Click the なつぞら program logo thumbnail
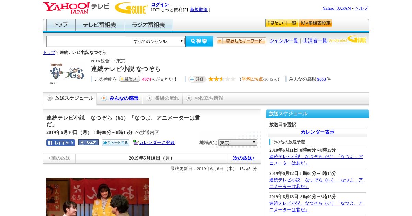This screenshot has height=216, width=412. click(67, 73)
